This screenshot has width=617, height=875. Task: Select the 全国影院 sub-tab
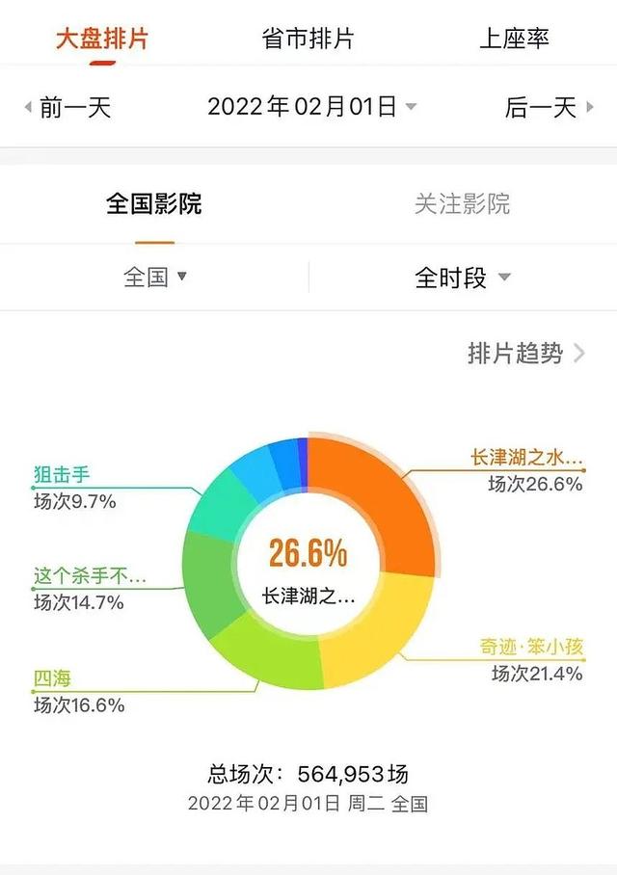click(x=154, y=204)
